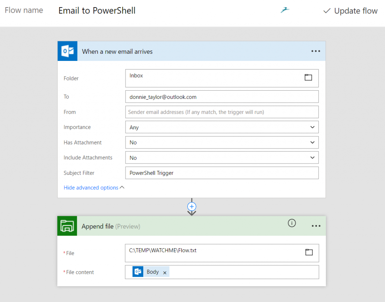Click the Outlook icon in the Body token
Screen dimensions: 385x302
[x=138, y=272]
